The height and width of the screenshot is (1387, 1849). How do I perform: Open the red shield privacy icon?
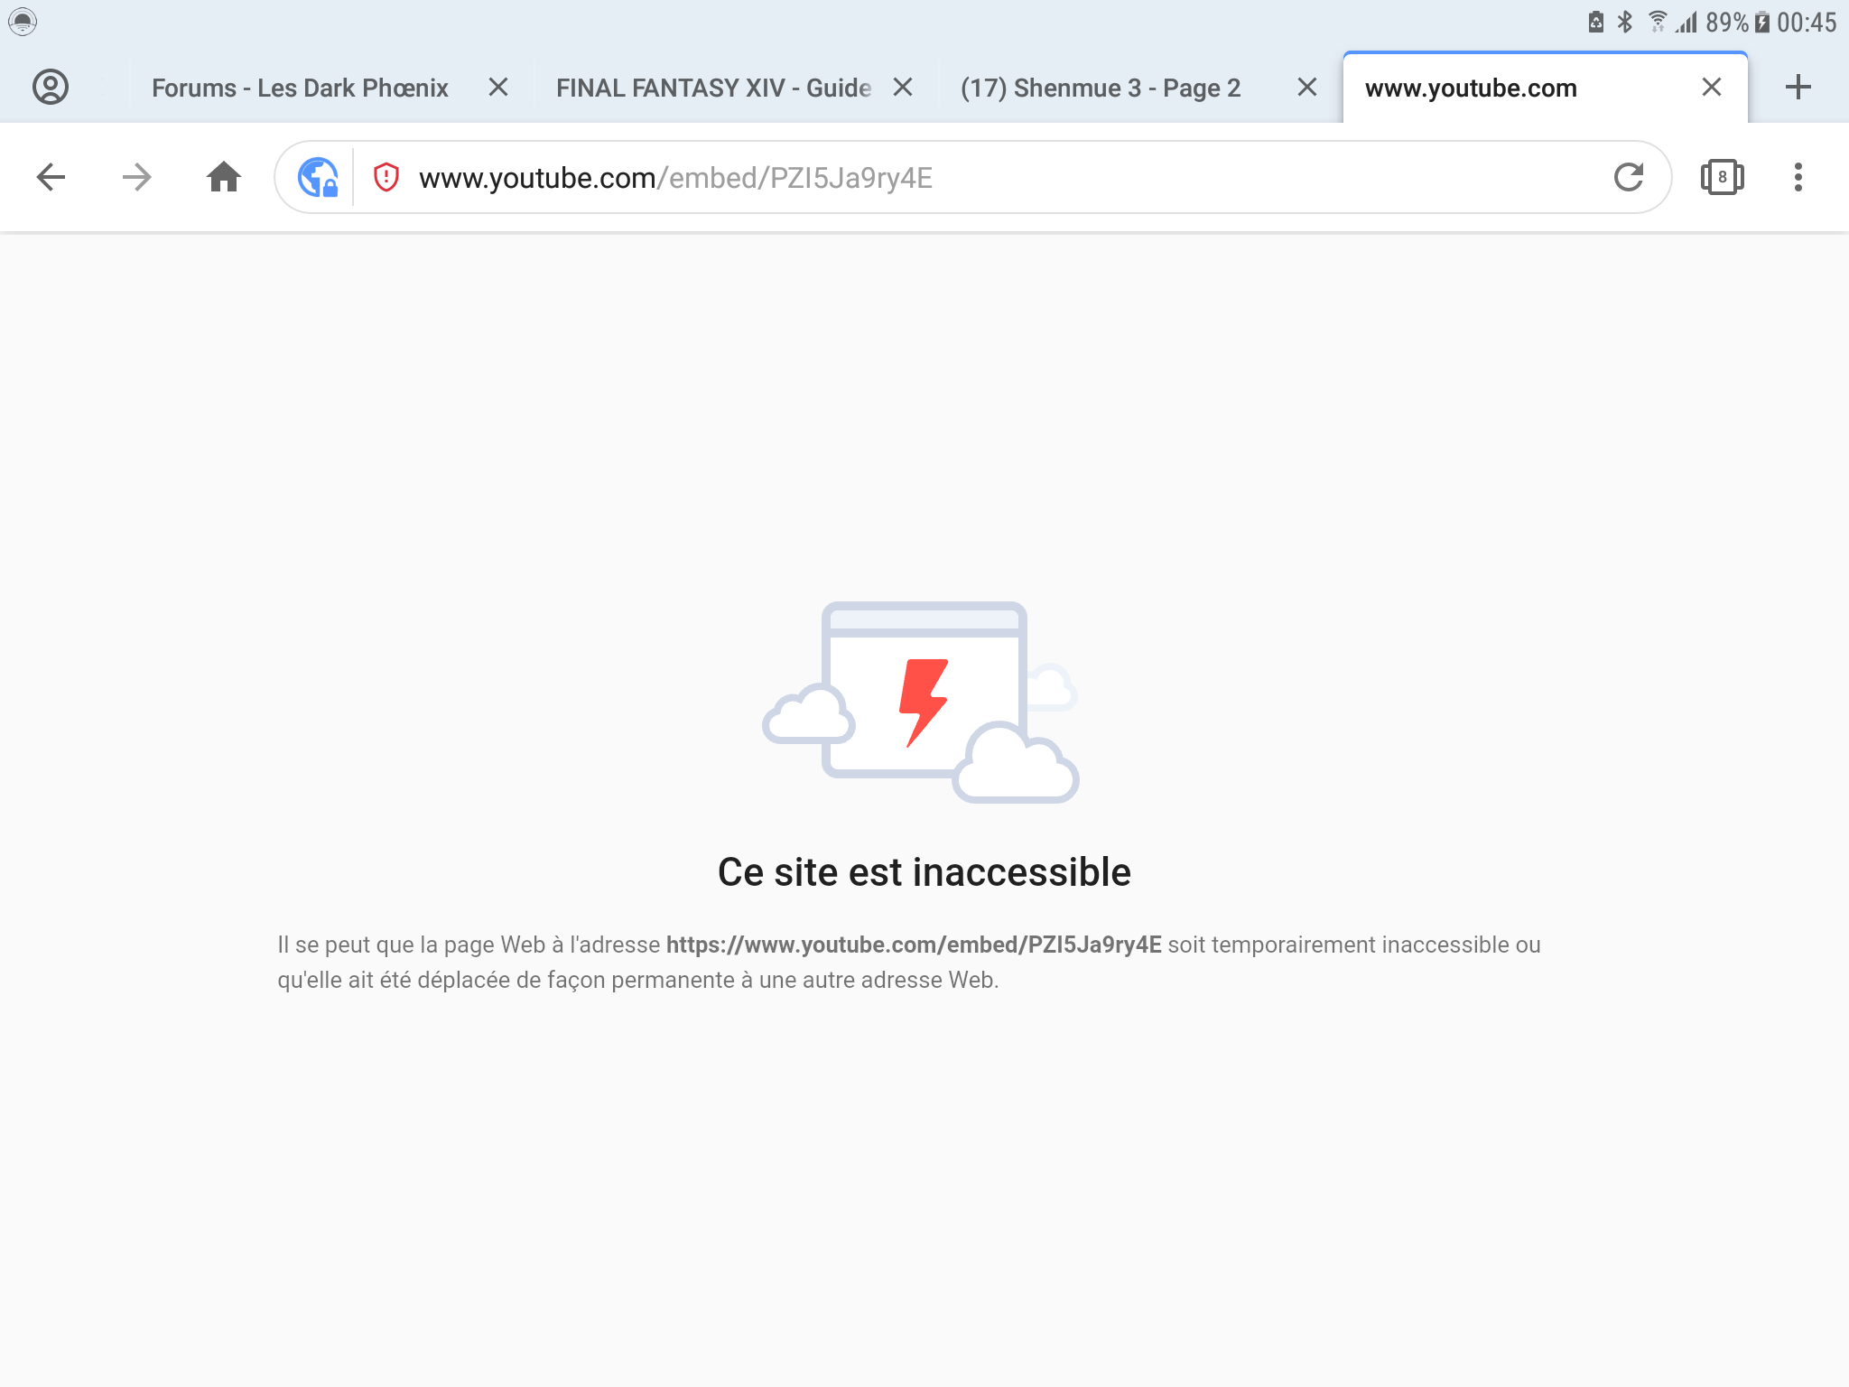tap(386, 177)
